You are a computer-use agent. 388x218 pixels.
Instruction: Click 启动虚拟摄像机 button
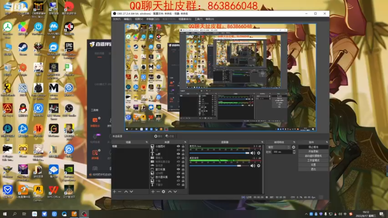313,156
